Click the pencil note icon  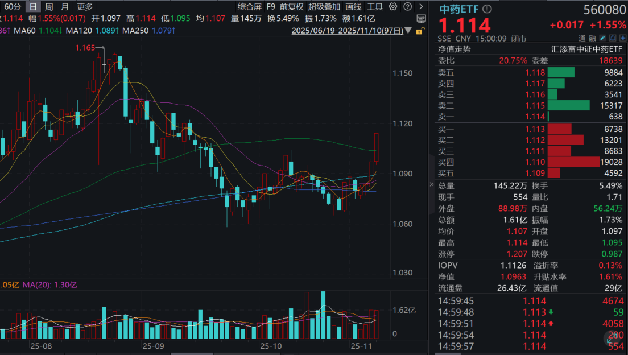tap(603, 38)
